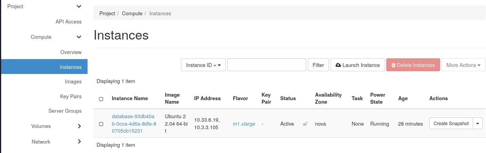This screenshot has height=153, width=486.
Task: Click the Launch Instance button
Action: click(x=358, y=65)
